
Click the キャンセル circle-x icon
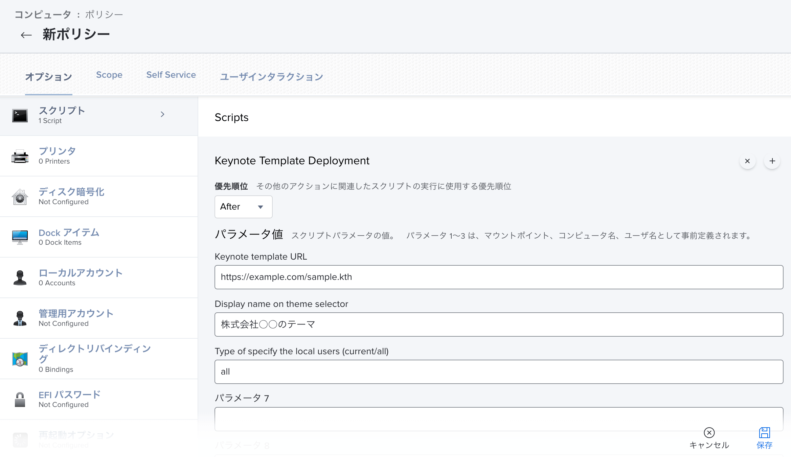(x=709, y=433)
